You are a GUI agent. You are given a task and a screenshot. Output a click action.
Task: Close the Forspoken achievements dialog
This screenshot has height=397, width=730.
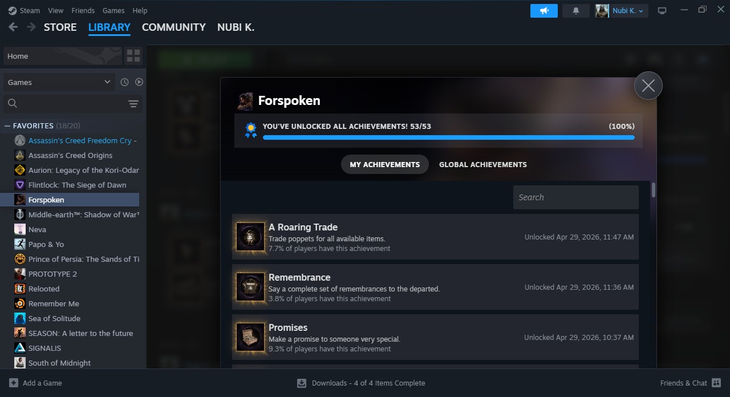[x=648, y=86]
